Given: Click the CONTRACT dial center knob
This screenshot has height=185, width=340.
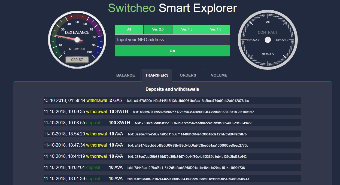Looking at the screenshot, I should [268, 40].
